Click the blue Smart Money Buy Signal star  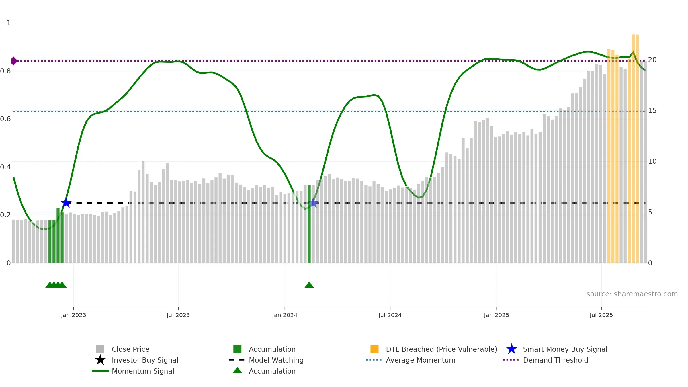click(x=511, y=349)
